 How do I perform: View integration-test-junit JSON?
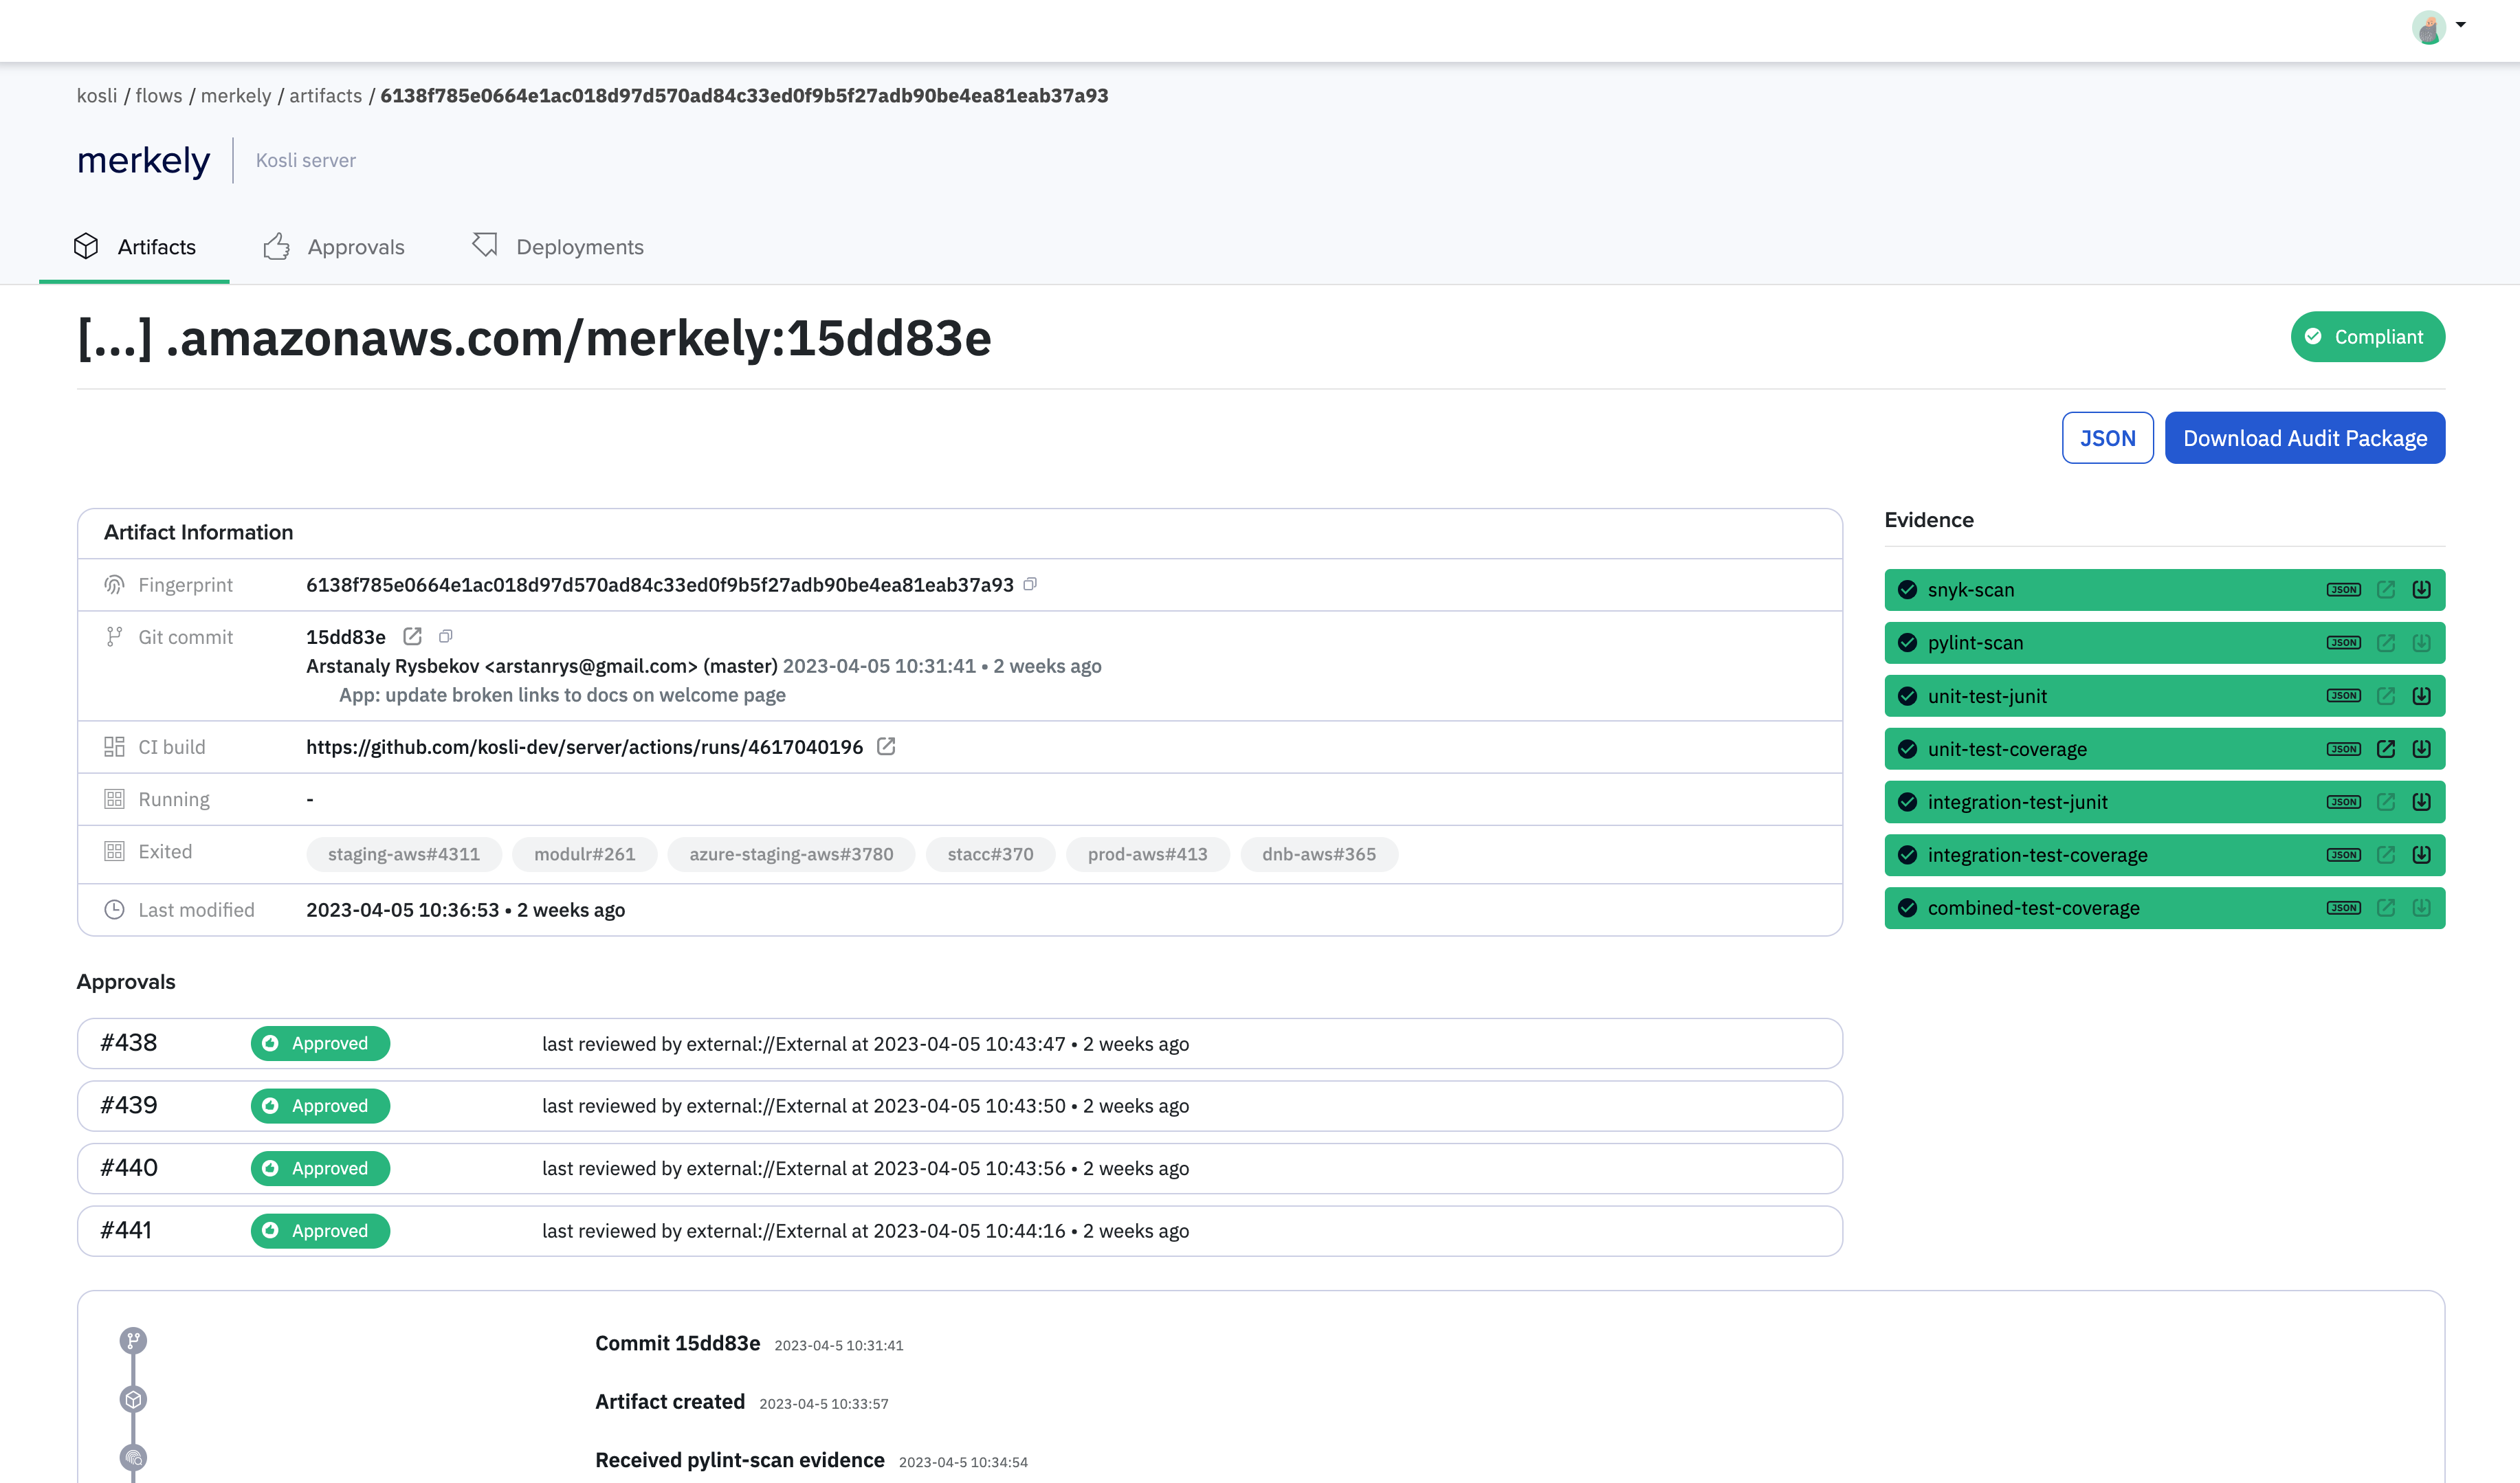pos(2343,802)
